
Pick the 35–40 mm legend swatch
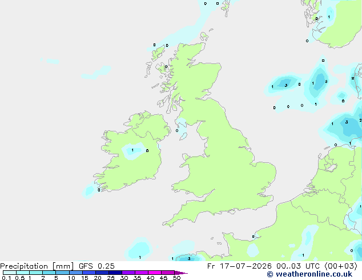tap(142, 273)
